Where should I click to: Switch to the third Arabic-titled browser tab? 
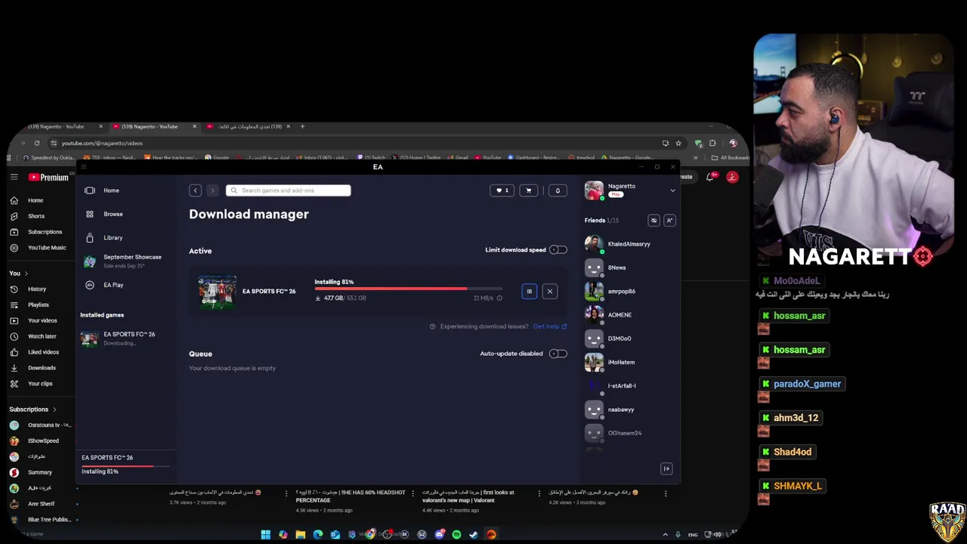click(x=249, y=126)
